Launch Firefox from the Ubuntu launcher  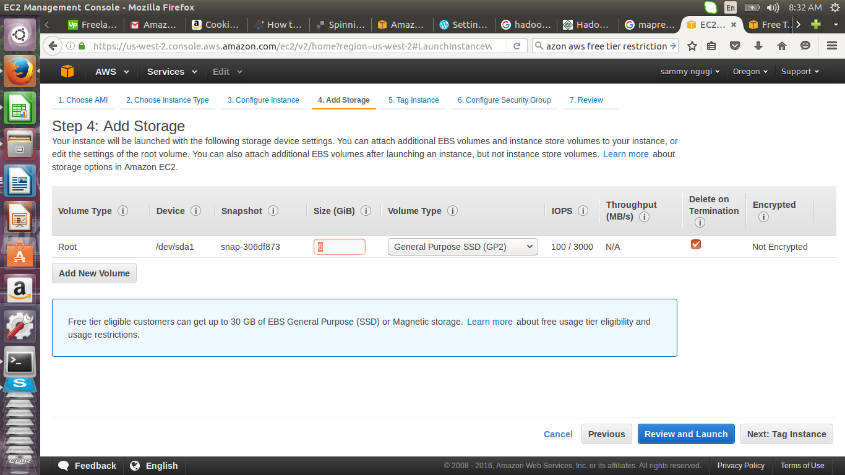click(x=20, y=72)
